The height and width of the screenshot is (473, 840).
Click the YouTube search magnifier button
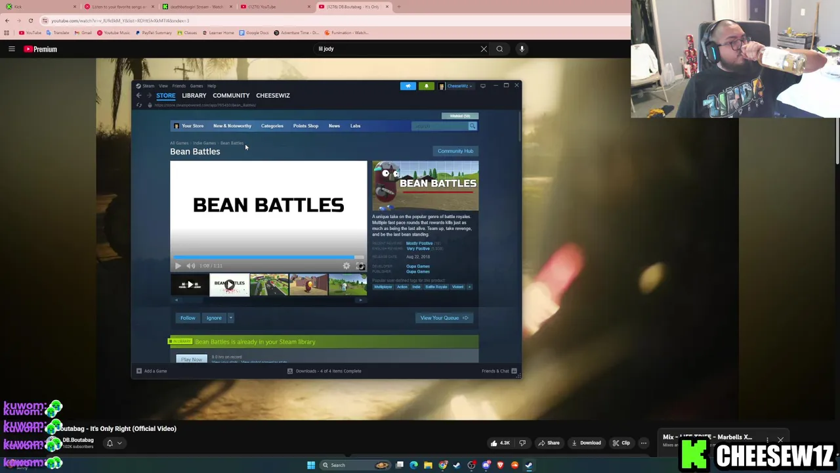pyautogui.click(x=499, y=49)
